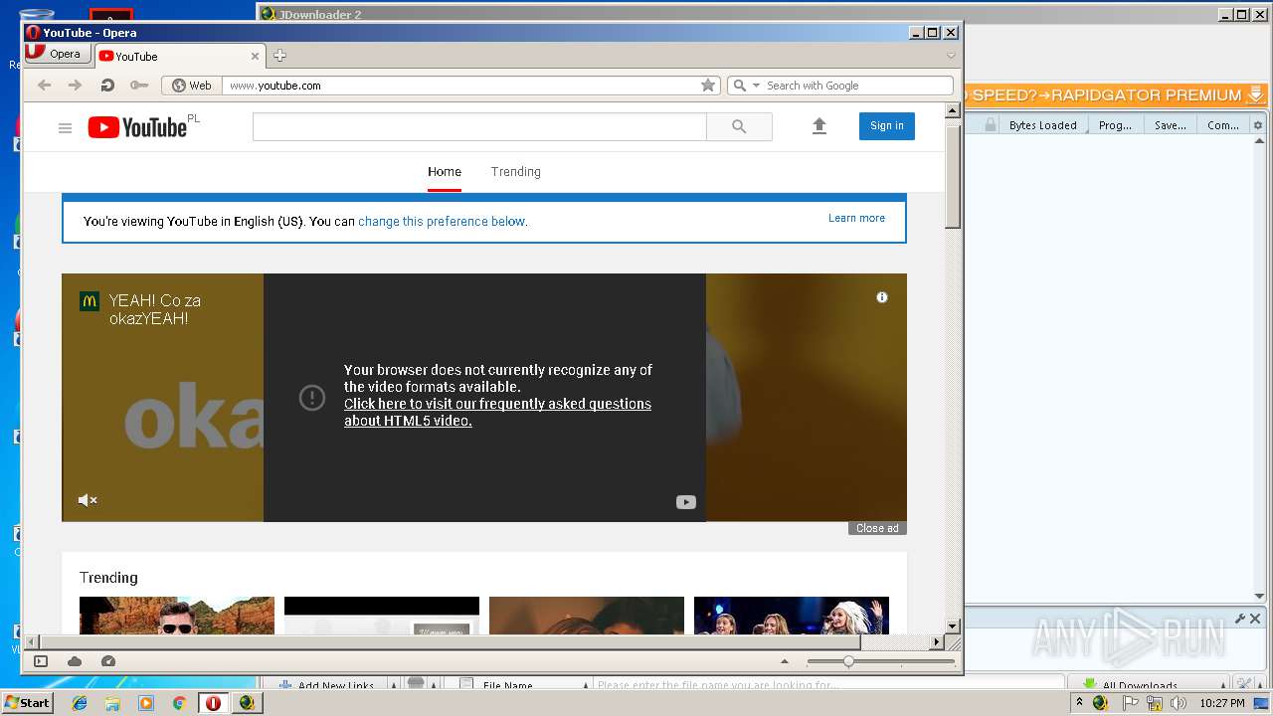Follow 'change this preference below' link

442,222
